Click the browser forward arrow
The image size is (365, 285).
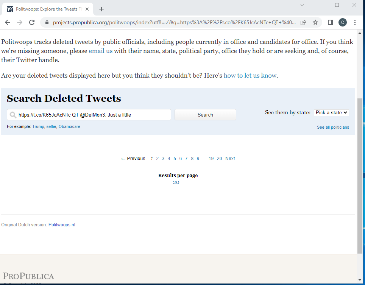(x=20, y=22)
